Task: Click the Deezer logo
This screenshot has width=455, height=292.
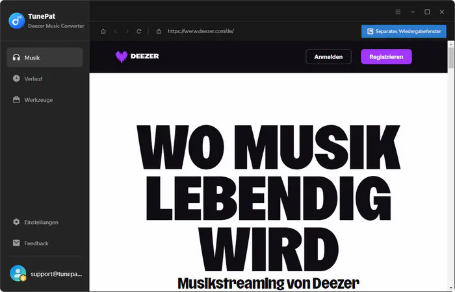Action: pyautogui.click(x=137, y=56)
